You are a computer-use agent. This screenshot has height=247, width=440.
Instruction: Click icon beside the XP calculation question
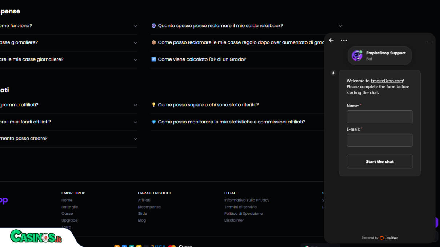(x=153, y=59)
